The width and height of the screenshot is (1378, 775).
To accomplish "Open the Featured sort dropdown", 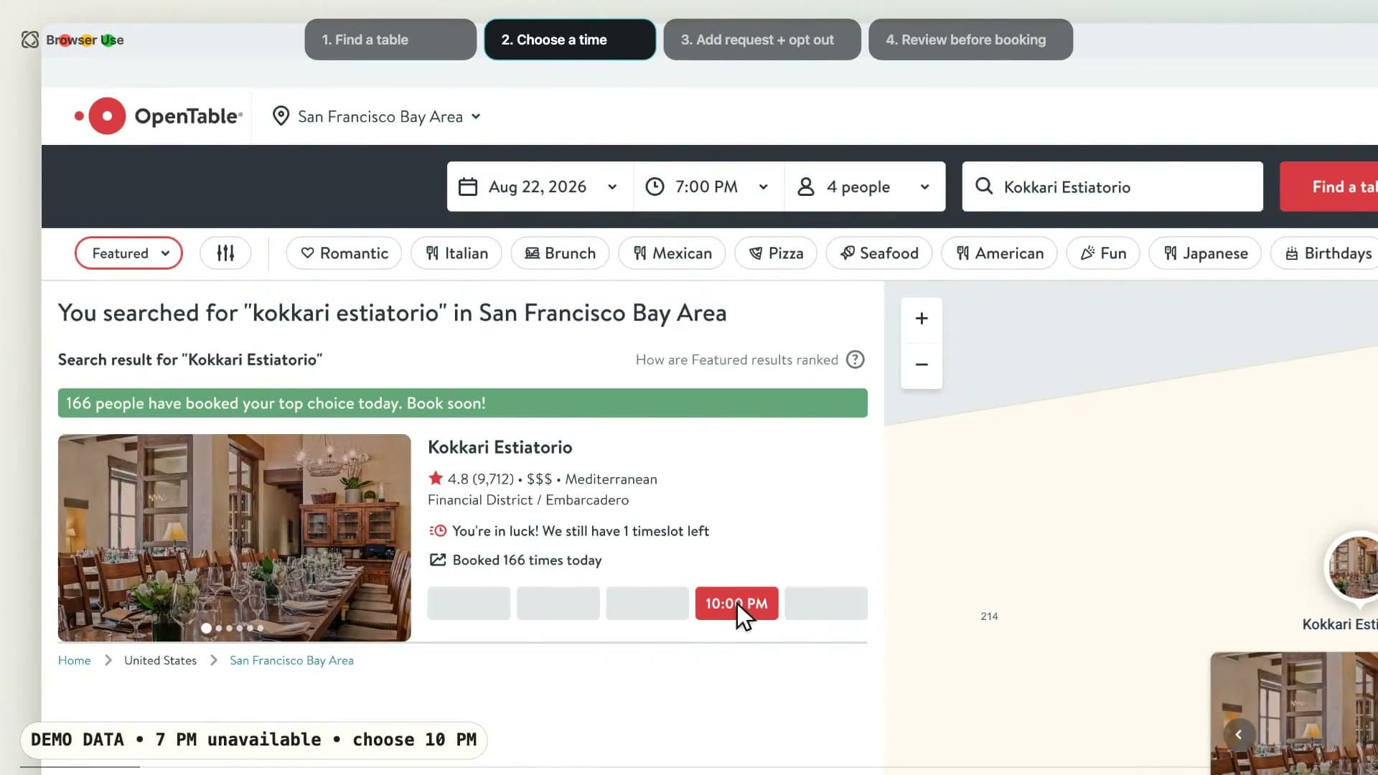I will click(128, 253).
